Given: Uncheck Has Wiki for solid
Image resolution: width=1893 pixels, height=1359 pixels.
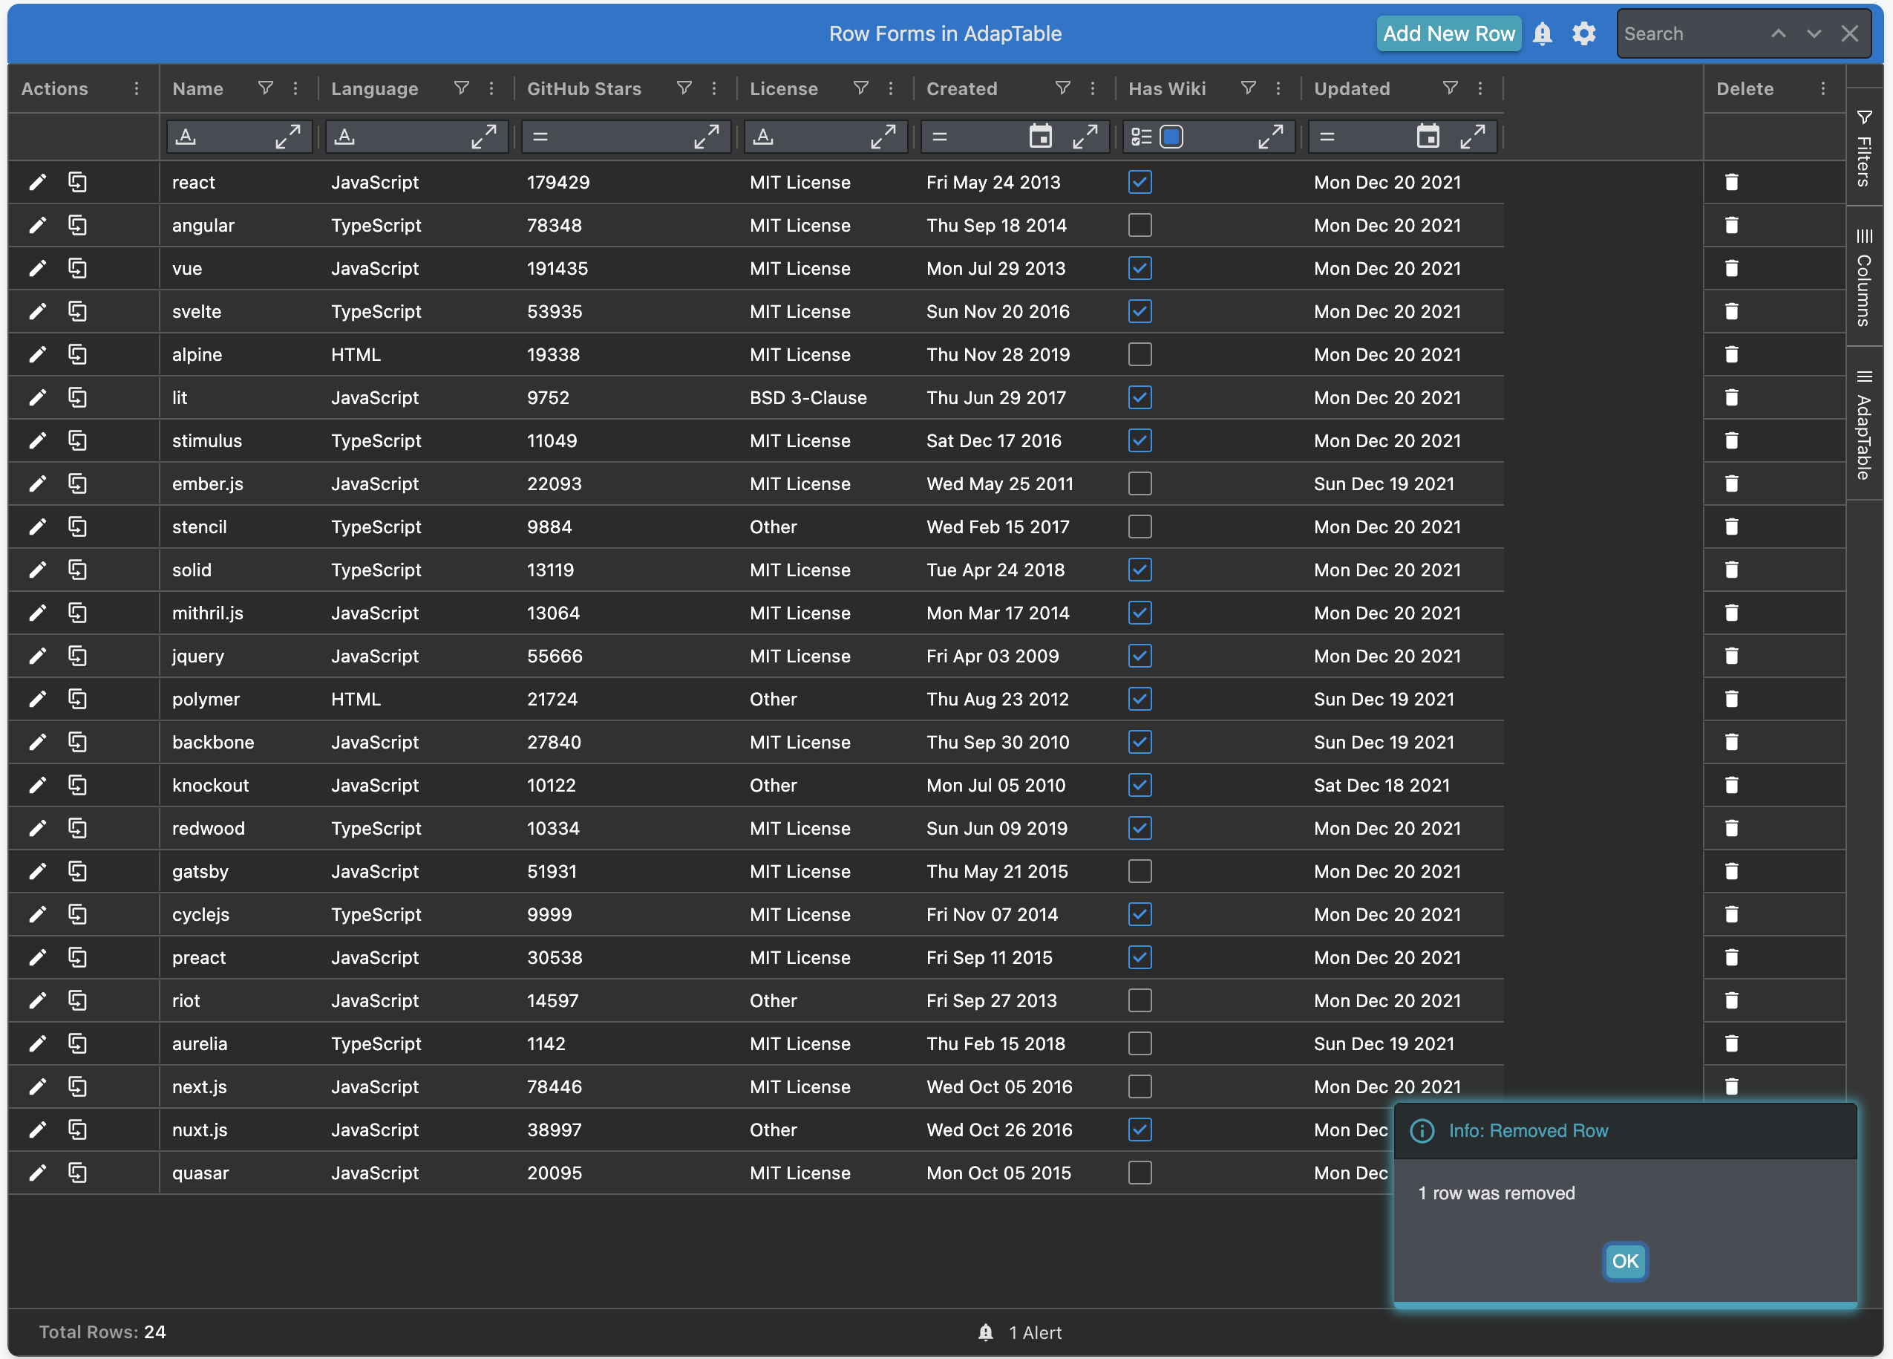Looking at the screenshot, I should (x=1140, y=570).
